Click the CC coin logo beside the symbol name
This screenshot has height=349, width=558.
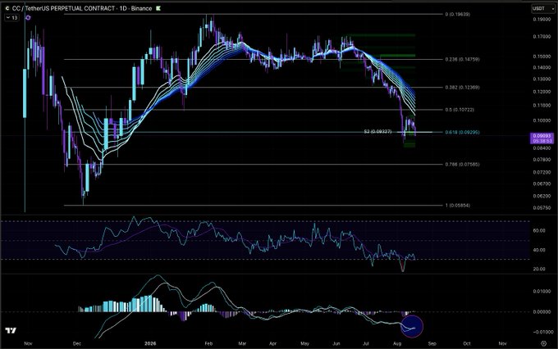pyautogui.click(x=7, y=8)
